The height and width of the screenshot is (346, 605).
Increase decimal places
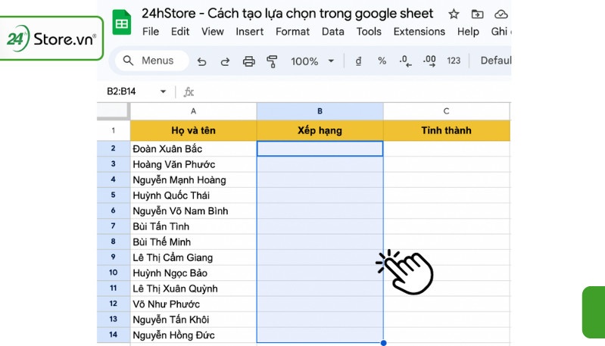coord(429,61)
